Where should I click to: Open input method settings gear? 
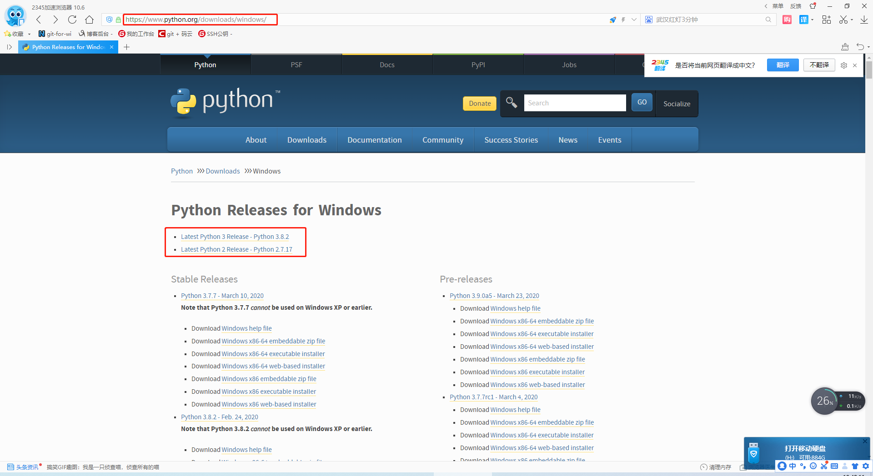(865, 466)
